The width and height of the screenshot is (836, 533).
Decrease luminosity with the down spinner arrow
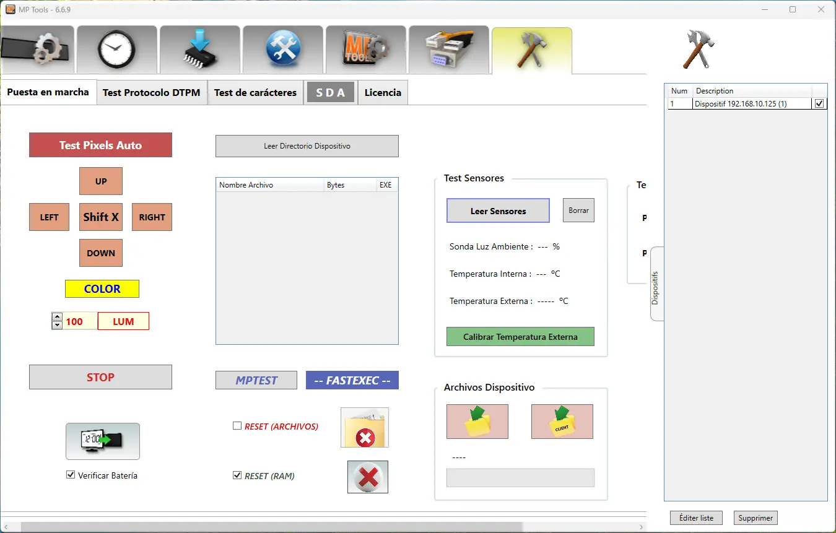pos(57,325)
